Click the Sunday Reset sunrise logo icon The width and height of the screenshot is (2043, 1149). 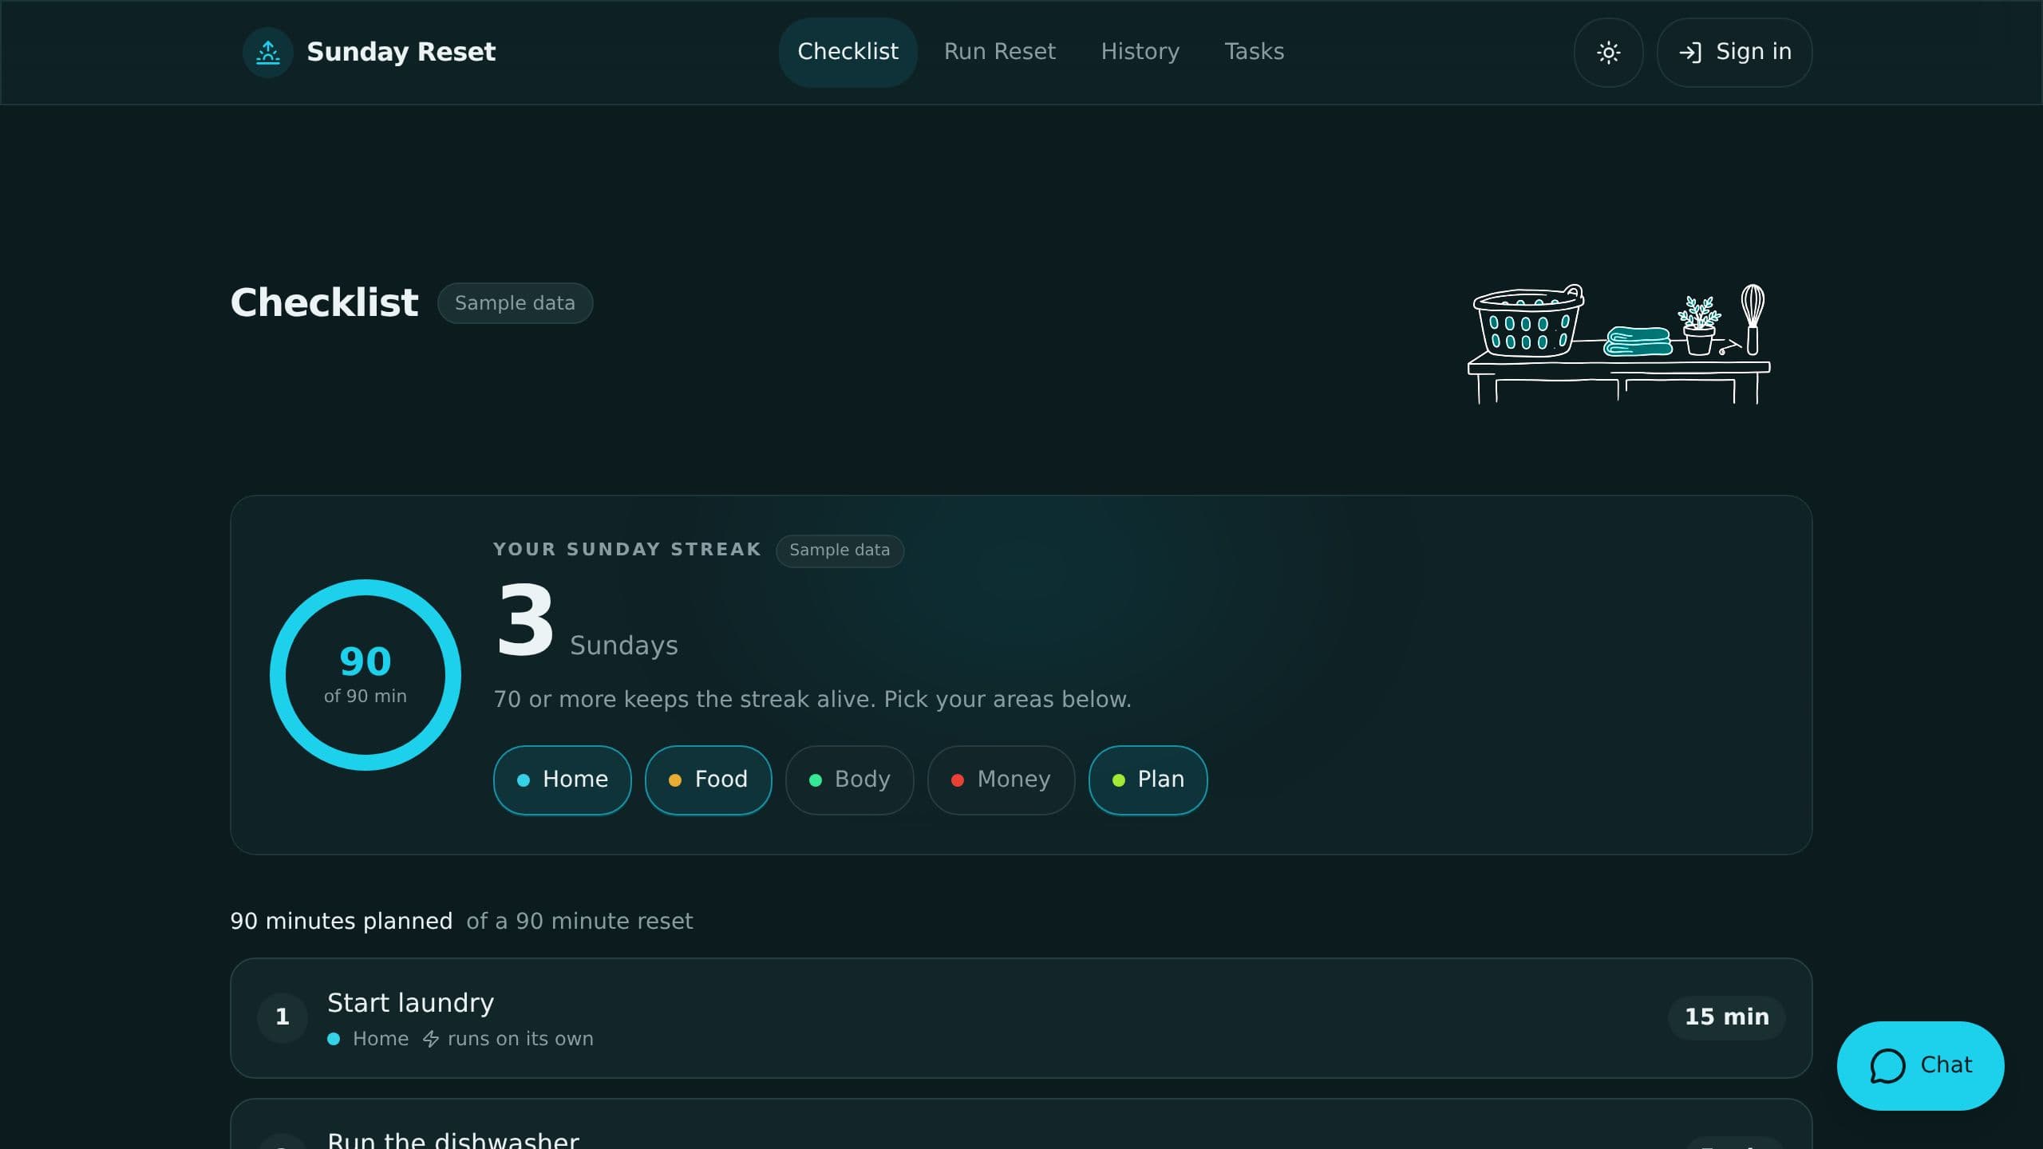tap(267, 52)
